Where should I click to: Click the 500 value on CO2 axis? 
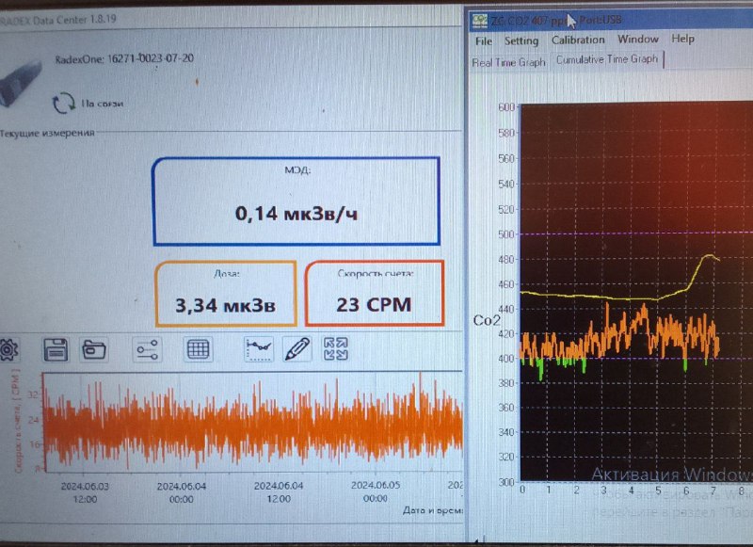point(506,234)
